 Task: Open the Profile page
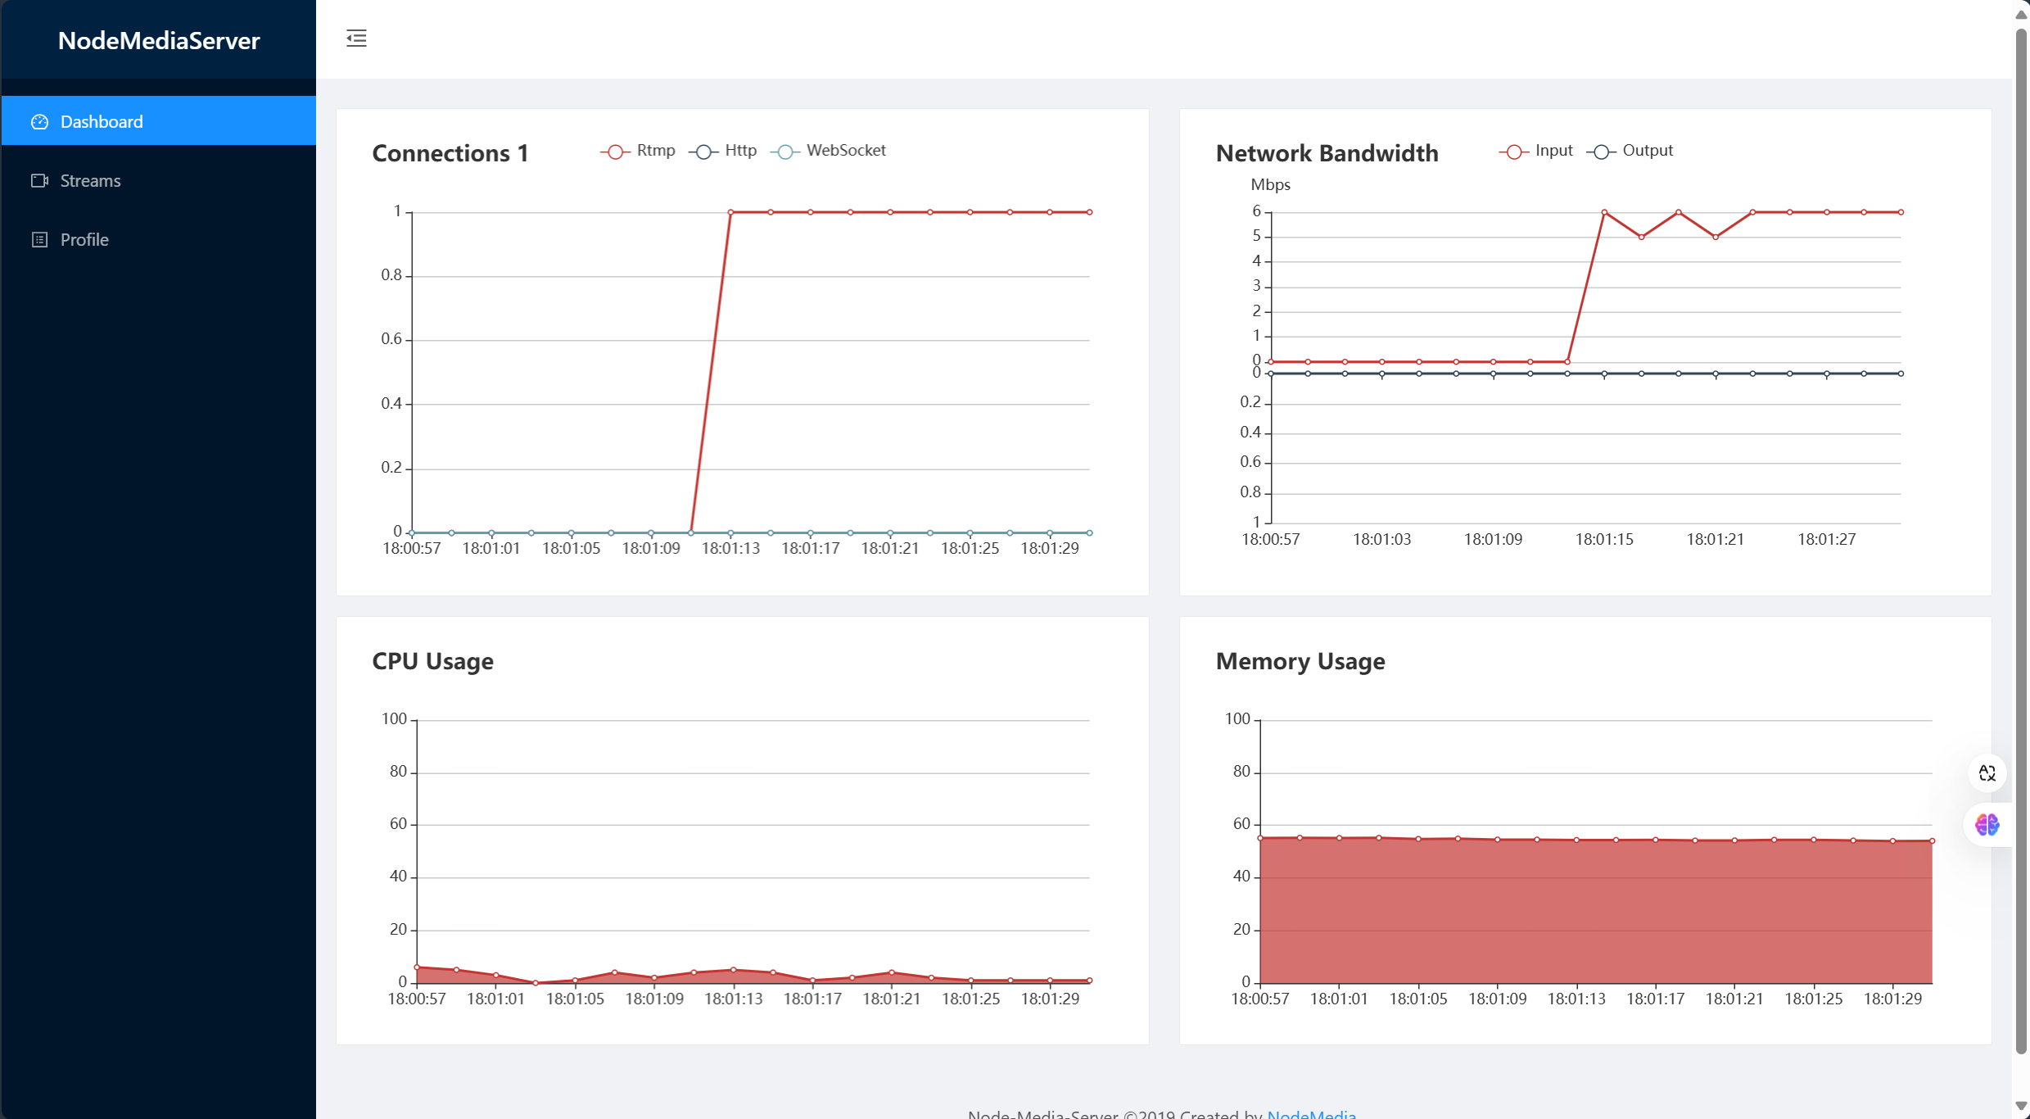click(84, 239)
